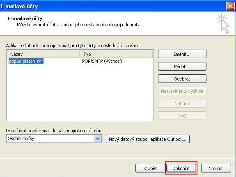This screenshot has width=236, height=177.
Task: Click the wizard cursor icon in header
Action: (x=223, y=23)
